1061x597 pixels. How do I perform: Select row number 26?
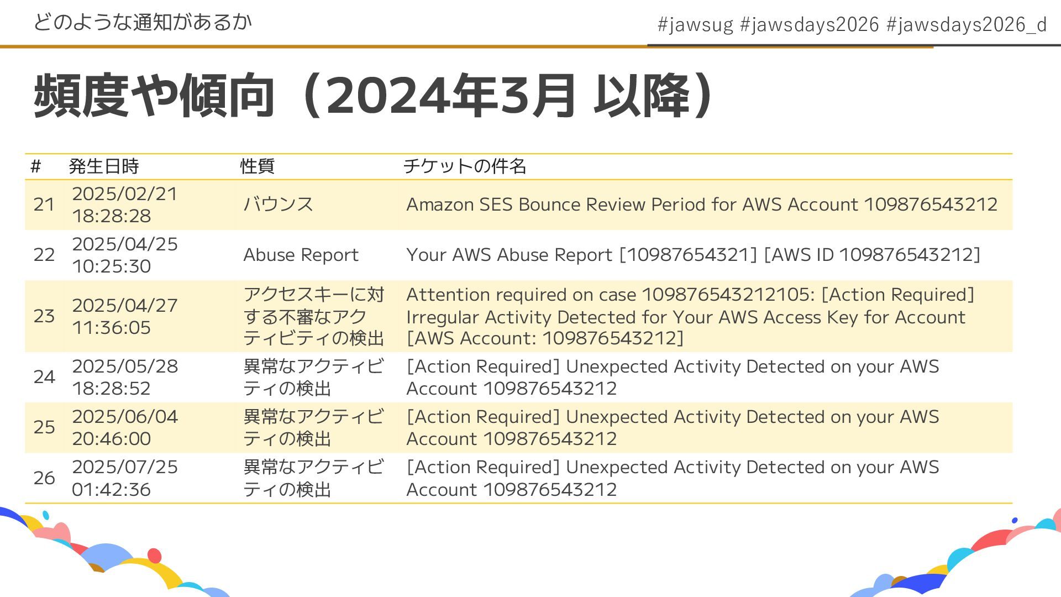coord(44,478)
